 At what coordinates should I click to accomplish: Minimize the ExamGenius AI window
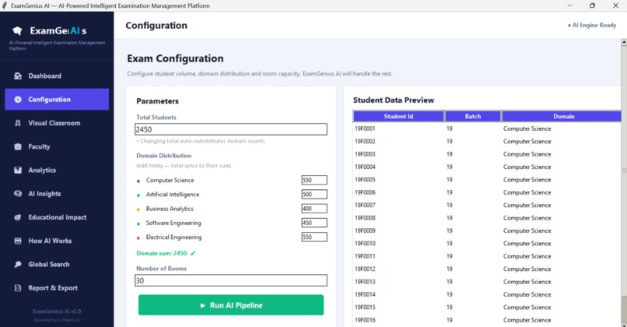[x=569, y=5]
